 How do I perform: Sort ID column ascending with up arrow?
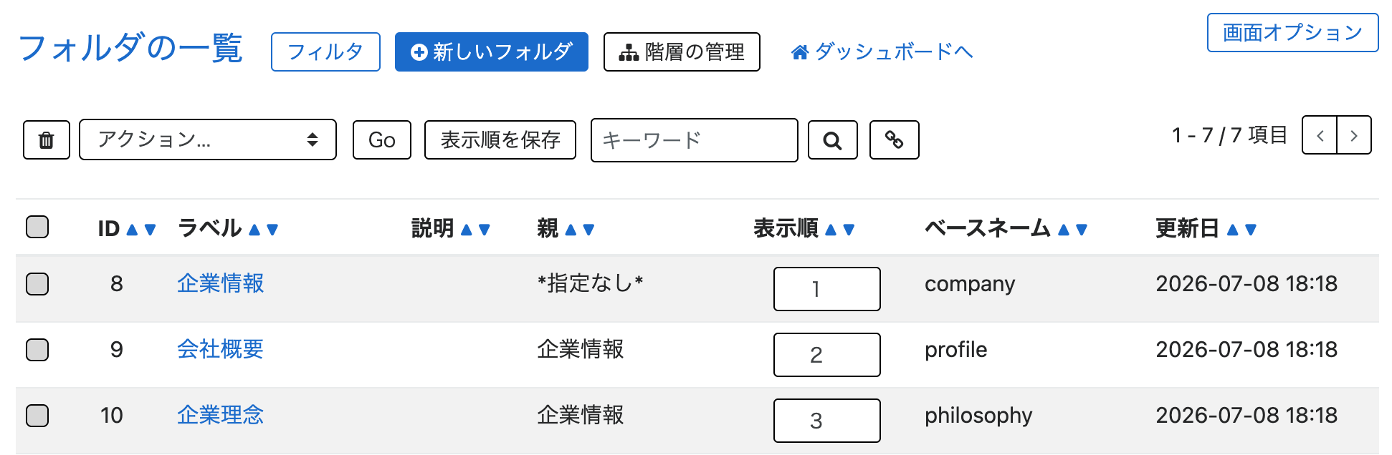tap(132, 230)
